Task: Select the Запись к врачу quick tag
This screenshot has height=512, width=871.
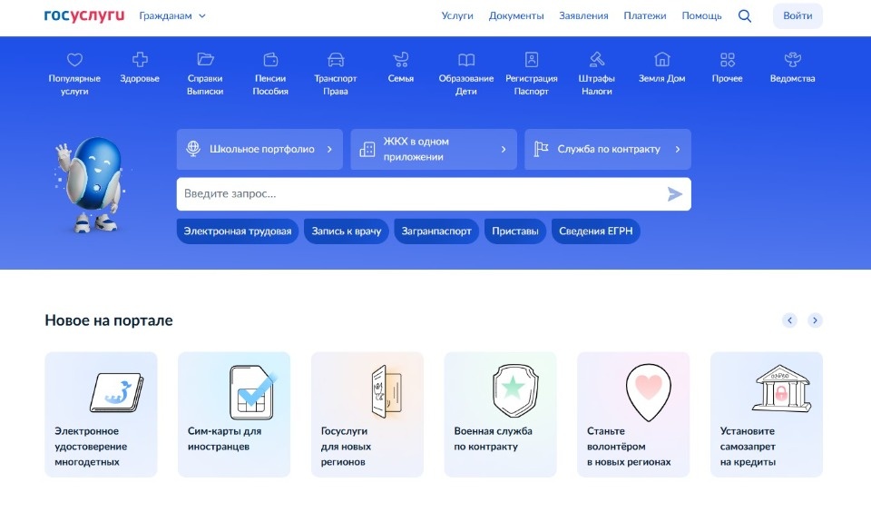Action: [x=346, y=231]
